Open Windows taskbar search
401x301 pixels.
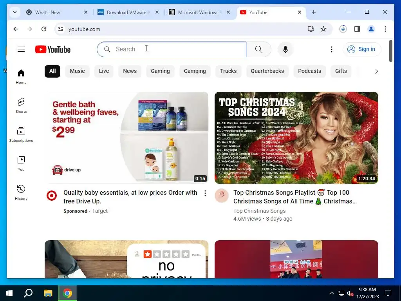pyautogui.click(x=28, y=293)
